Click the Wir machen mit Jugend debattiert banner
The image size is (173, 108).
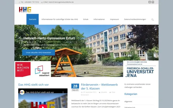click(33, 69)
